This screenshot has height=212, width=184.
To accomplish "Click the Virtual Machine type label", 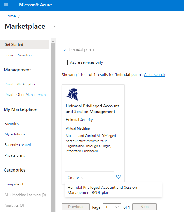I will point(78,128).
